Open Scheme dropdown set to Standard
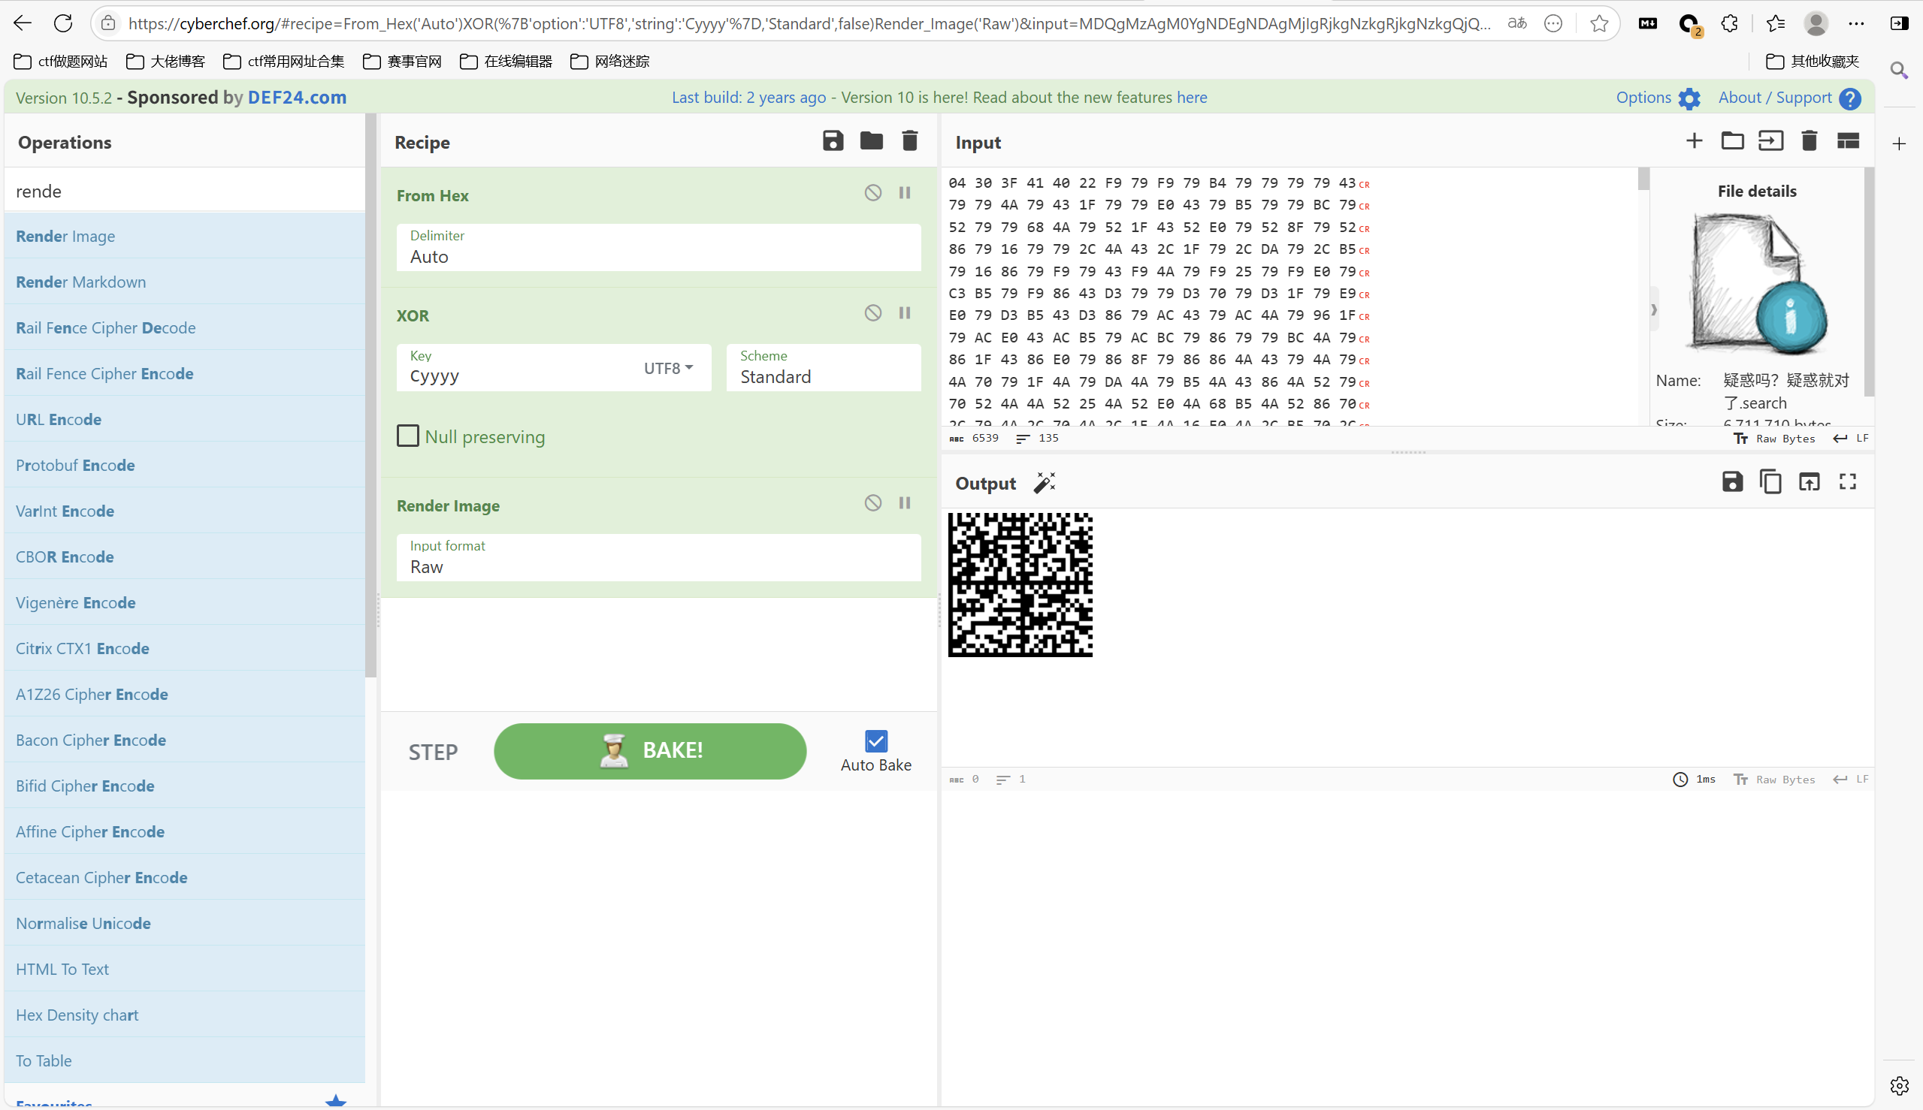This screenshot has height=1110, width=1923. (823, 367)
